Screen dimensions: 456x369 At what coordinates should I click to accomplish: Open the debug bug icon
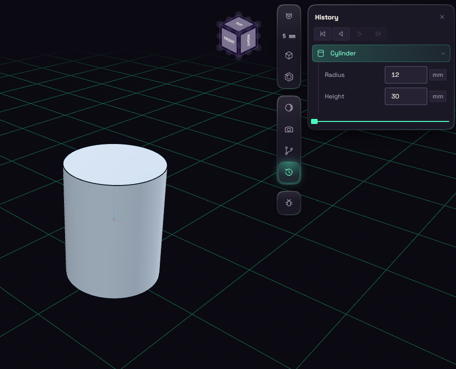(x=289, y=203)
